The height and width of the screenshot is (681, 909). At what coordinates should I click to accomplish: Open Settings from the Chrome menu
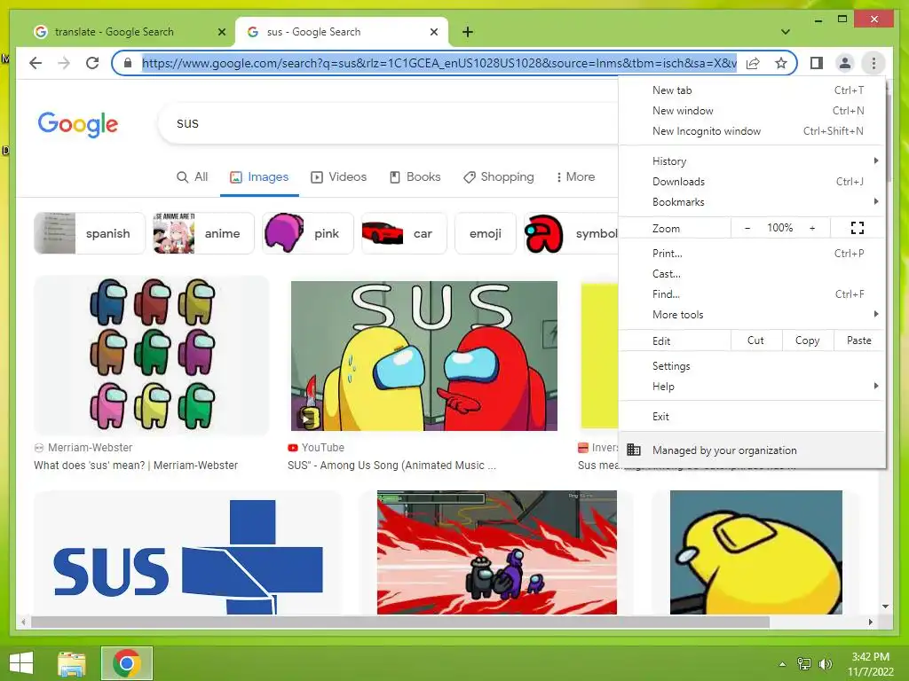(752, 366)
